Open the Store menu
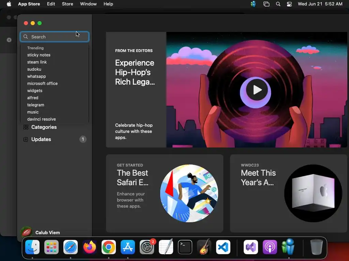This screenshot has width=349, height=261. (x=67, y=4)
